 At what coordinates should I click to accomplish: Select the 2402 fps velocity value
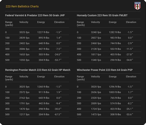(x=24, y=43)
